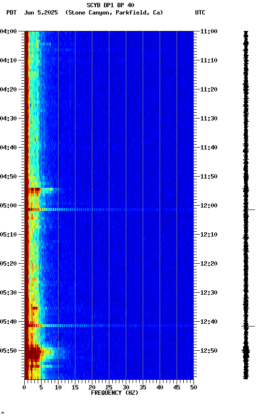Click the 20 Hz axis tick label
Screen dimensions: 267x418
click(x=92, y=388)
